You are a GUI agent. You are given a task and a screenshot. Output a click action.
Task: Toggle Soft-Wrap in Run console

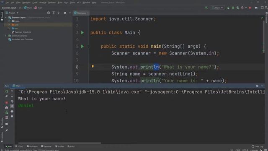12,102
